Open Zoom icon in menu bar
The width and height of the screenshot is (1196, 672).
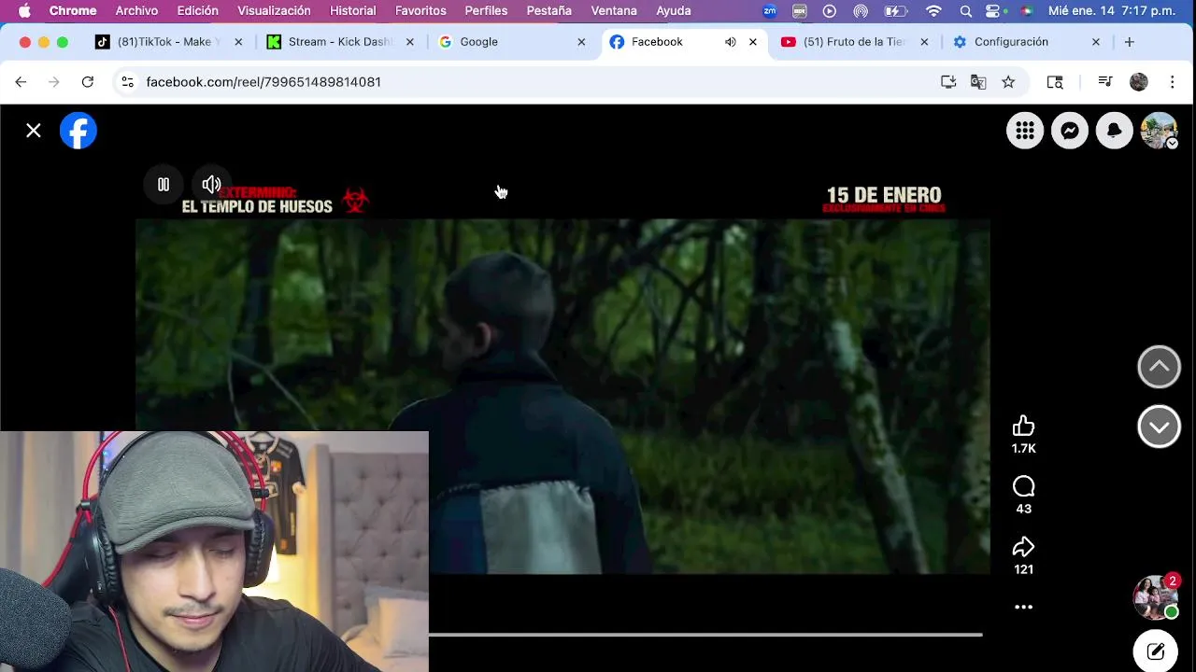pyautogui.click(x=770, y=11)
